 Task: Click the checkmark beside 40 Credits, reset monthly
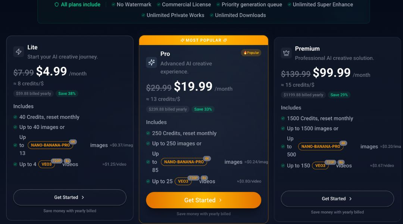pos(15,117)
